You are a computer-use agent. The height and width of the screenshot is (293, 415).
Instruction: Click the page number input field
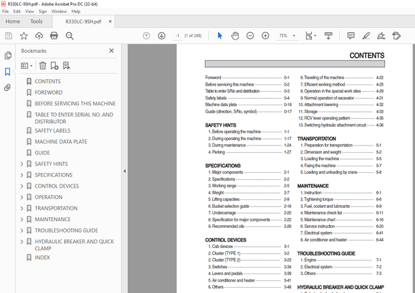[177, 36]
